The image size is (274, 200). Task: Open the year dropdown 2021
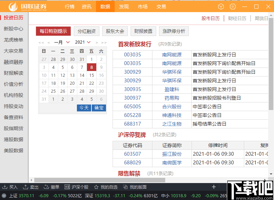coord(83,42)
